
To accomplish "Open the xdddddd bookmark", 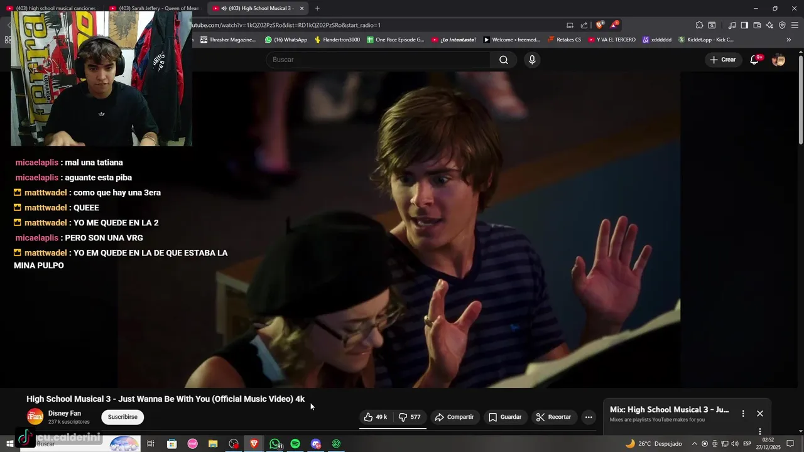I will point(656,40).
